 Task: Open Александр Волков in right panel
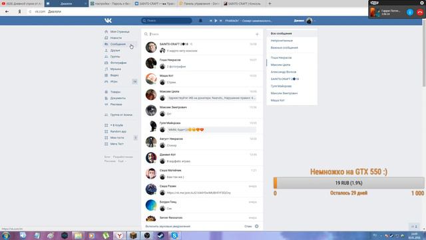(292, 72)
